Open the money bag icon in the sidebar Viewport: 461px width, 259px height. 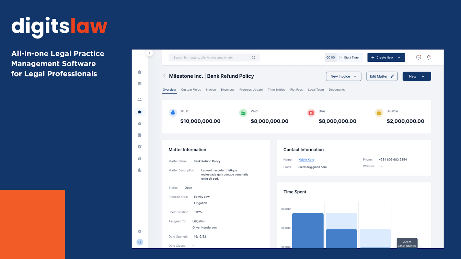139,158
